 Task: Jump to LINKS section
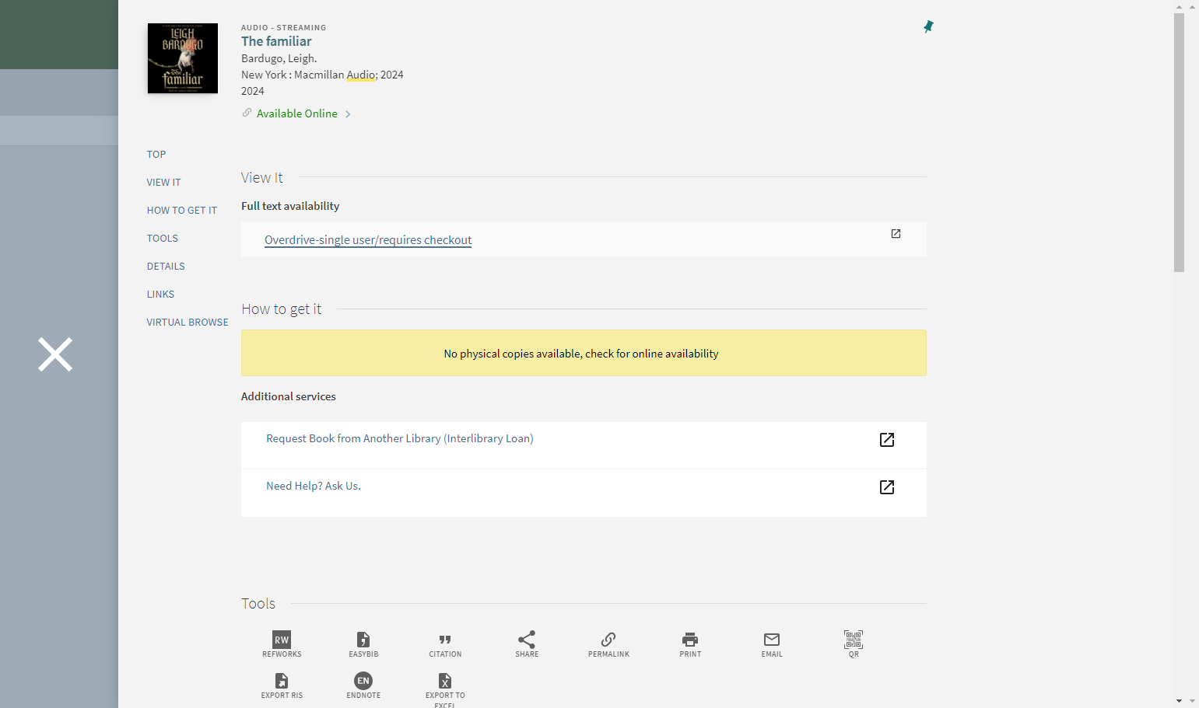(x=160, y=295)
